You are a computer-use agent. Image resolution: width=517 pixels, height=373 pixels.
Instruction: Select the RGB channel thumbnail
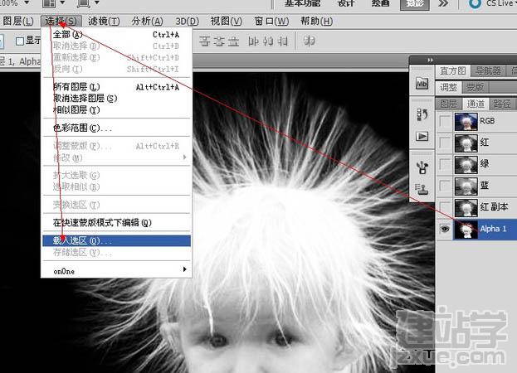(466, 122)
